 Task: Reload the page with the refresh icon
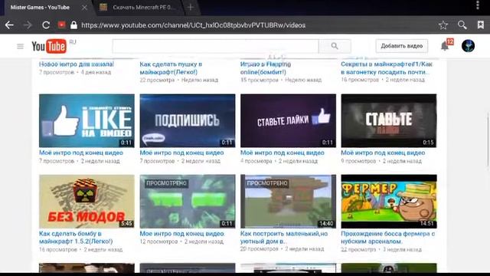tap(46, 25)
